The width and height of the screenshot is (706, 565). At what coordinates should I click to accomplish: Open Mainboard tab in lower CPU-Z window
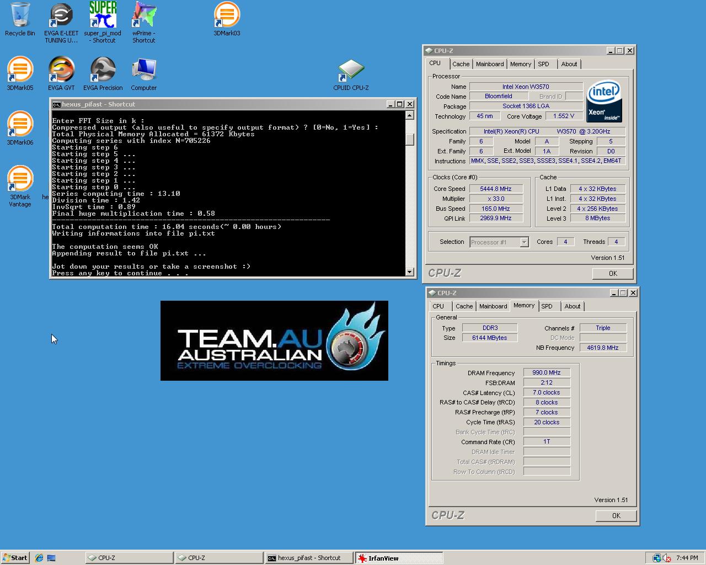(x=493, y=307)
